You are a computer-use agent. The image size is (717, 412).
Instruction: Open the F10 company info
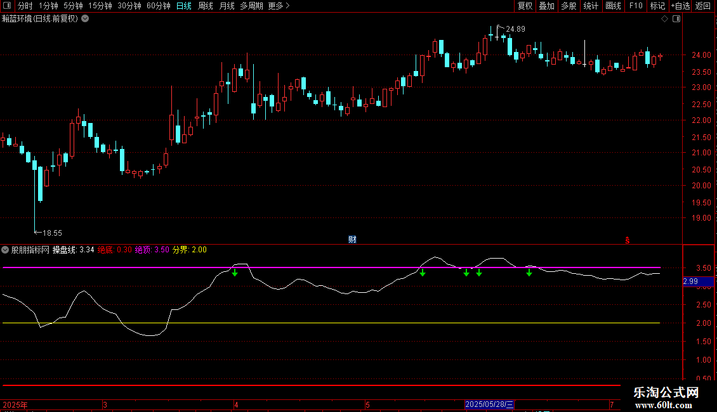coord(636,6)
